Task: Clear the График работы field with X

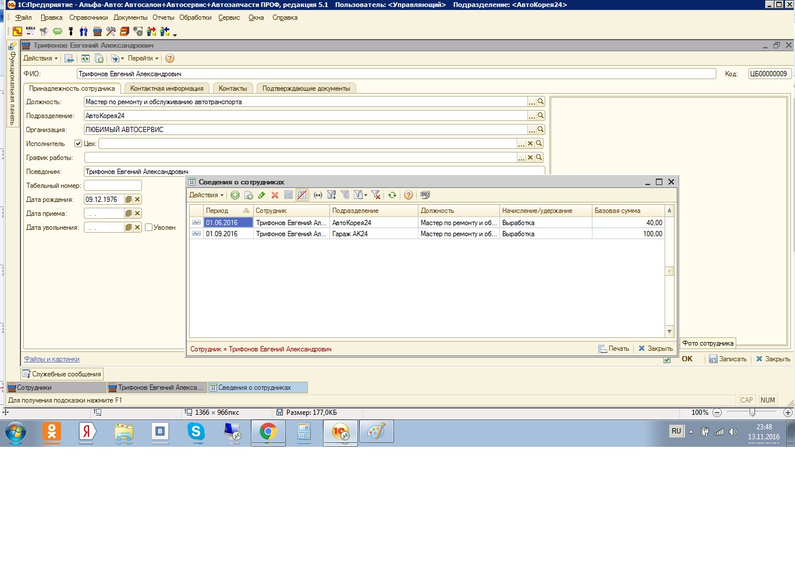Action: tap(530, 158)
